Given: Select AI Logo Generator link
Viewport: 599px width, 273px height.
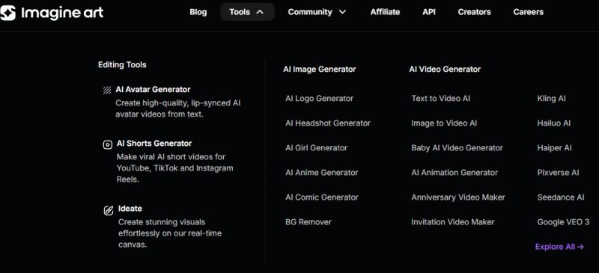Looking at the screenshot, I should point(320,99).
